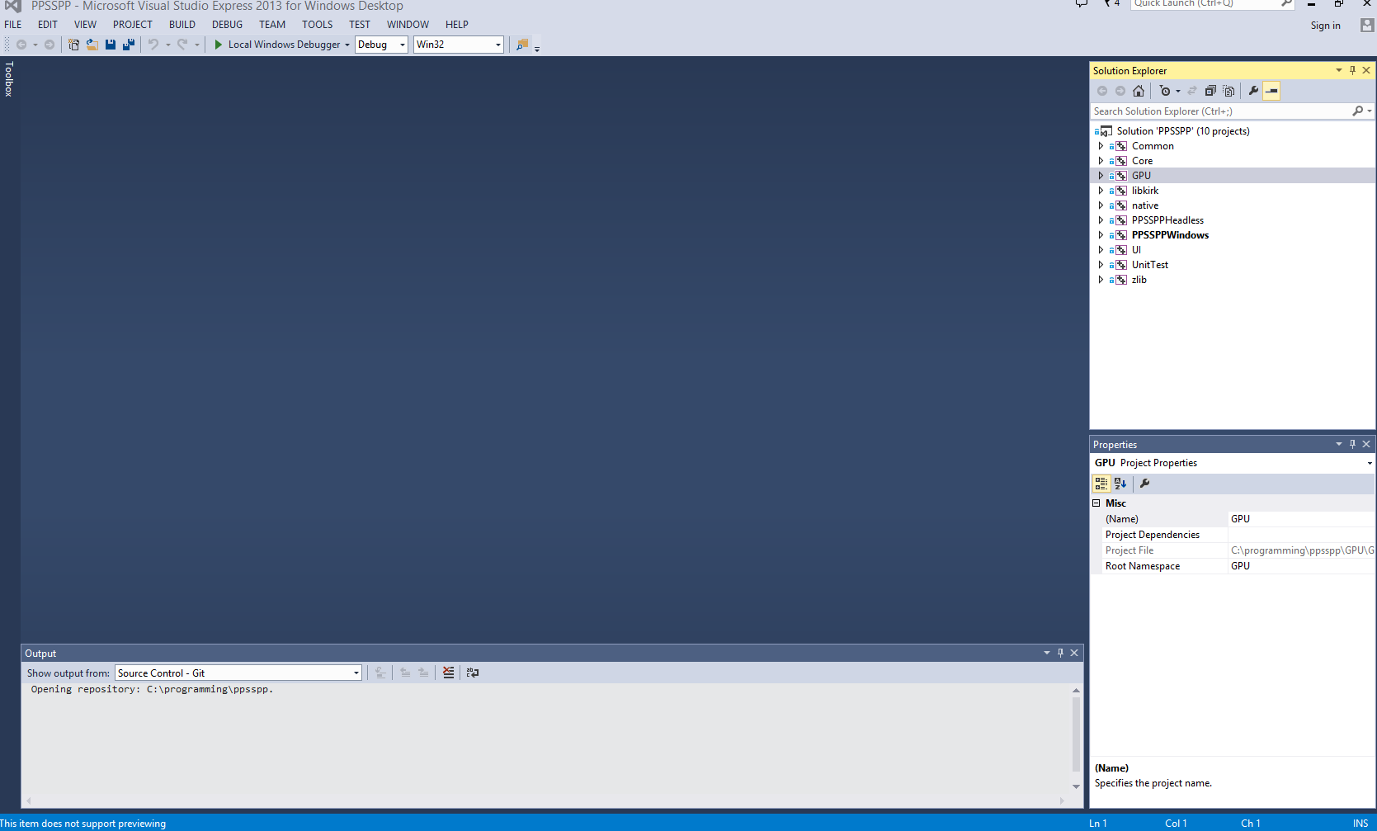Click the Show All Files icon
Image resolution: width=1377 pixels, height=831 pixels.
(x=1228, y=91)
